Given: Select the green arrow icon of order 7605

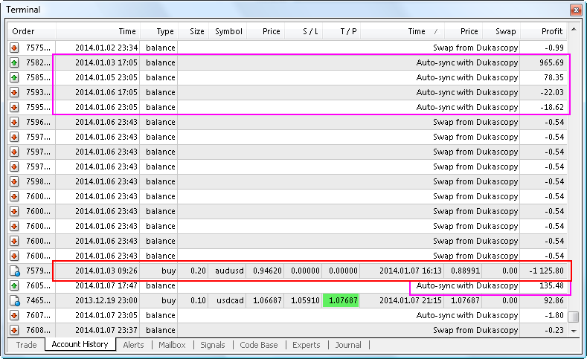Looking at the screenshot, I should pyautogui.click(x=14, y=285).
